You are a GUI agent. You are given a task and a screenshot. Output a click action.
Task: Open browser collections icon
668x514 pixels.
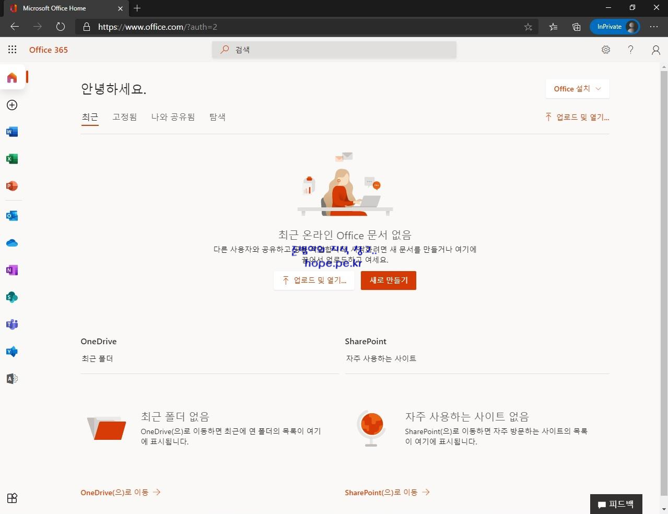coord(577,27)
